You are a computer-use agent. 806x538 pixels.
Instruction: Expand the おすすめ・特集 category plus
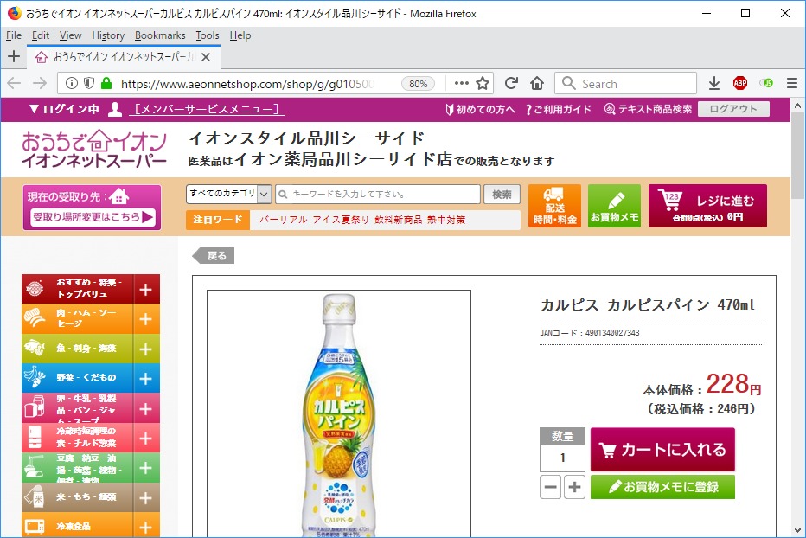[145, 290]
